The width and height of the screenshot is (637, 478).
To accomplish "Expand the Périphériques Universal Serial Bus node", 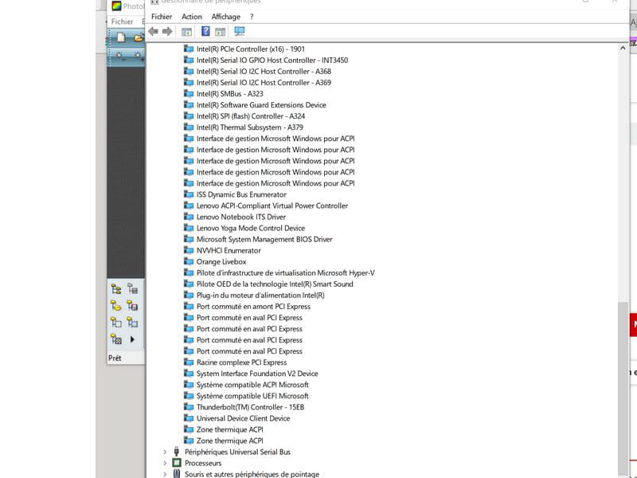I will point(165,452).
